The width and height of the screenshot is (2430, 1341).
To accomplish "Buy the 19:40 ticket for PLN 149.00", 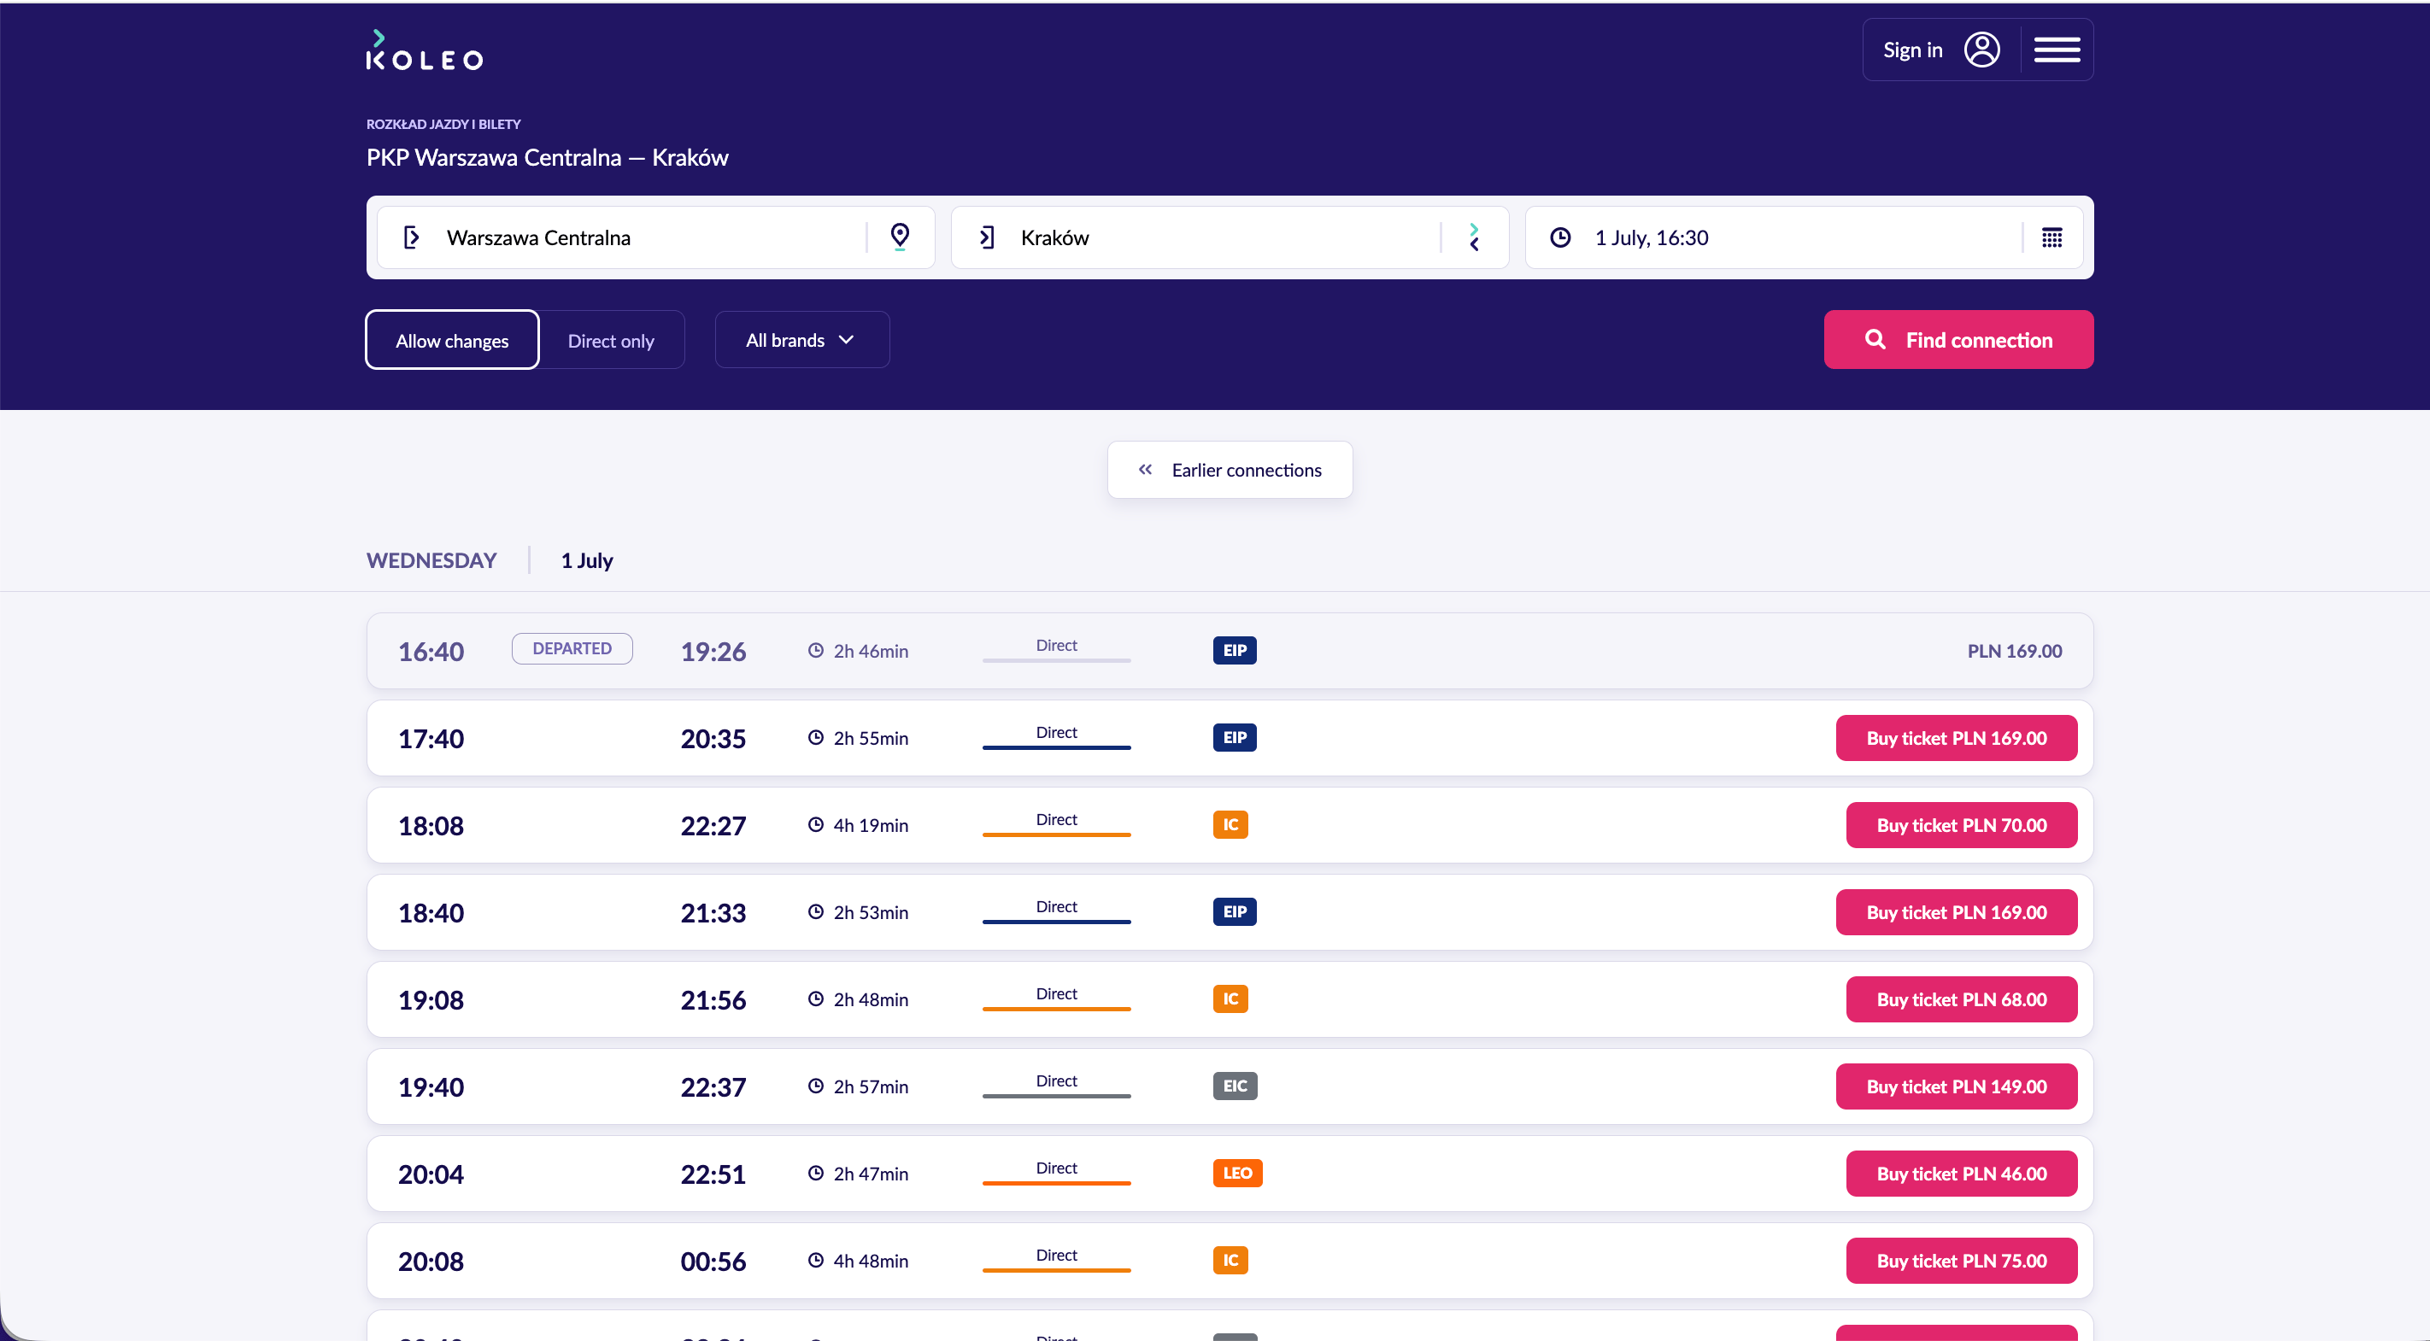I will [1957, 1086].
